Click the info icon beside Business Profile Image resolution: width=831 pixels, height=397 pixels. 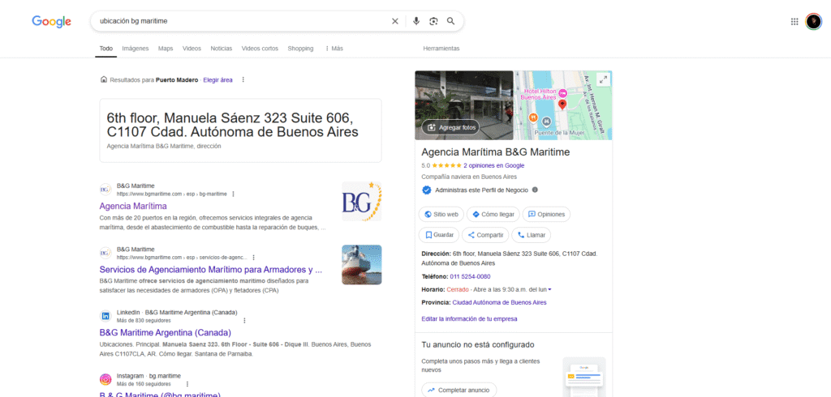point(535,190)
